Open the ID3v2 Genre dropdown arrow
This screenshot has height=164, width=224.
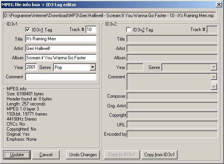click(x=214, y=67)
